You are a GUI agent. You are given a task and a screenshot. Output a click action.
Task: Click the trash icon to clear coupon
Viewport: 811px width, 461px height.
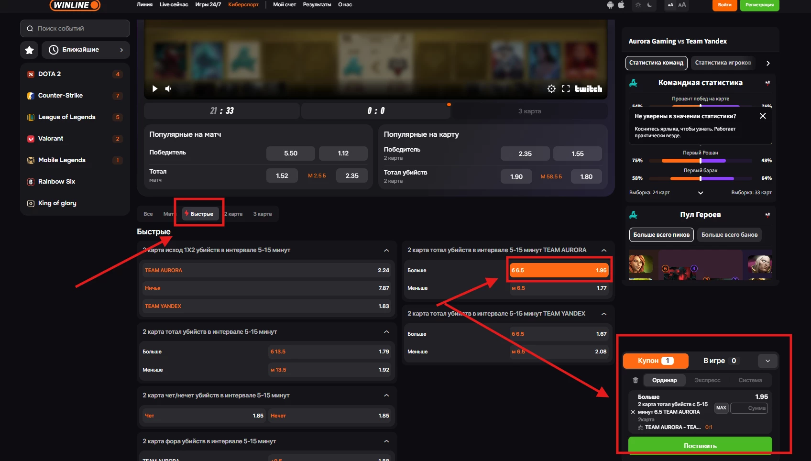pos(636,380)
